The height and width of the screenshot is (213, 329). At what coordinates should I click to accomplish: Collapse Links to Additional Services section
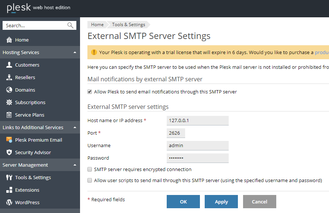(x=75, y=128)
